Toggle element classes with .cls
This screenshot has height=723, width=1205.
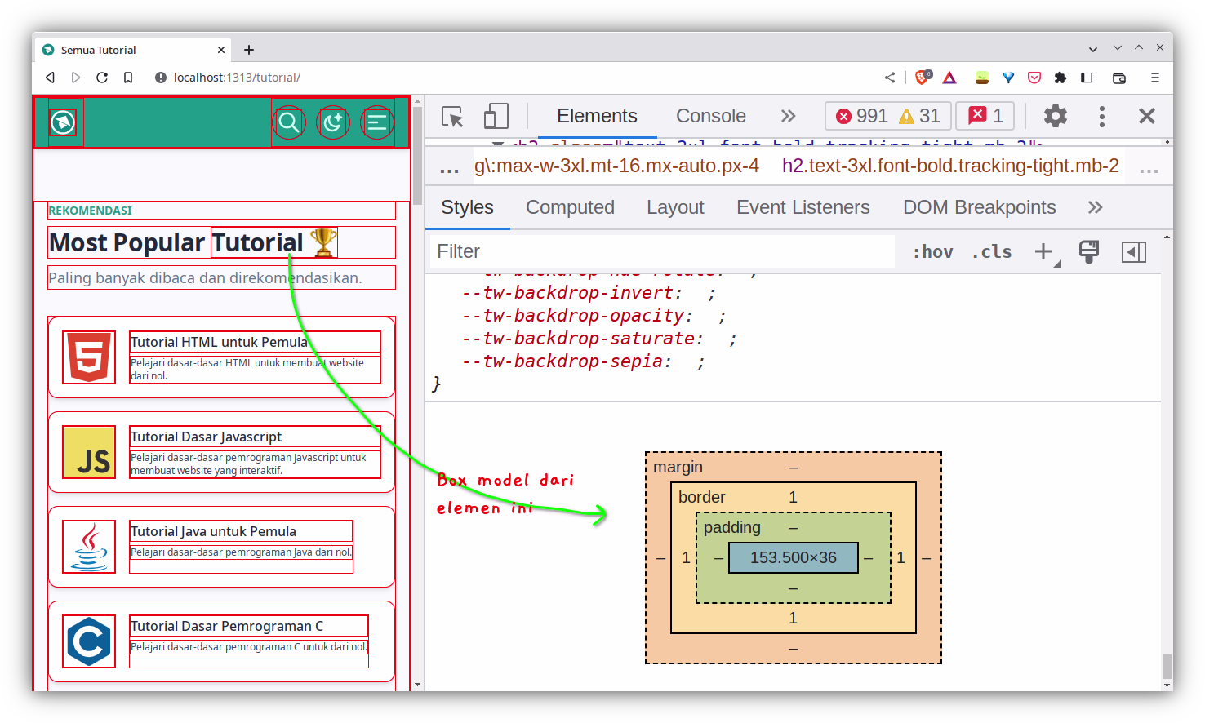pyautogui.click(x=991, y=251)
